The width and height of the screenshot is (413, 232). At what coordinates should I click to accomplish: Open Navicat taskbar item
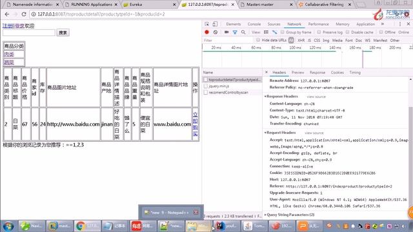(32, 226)
